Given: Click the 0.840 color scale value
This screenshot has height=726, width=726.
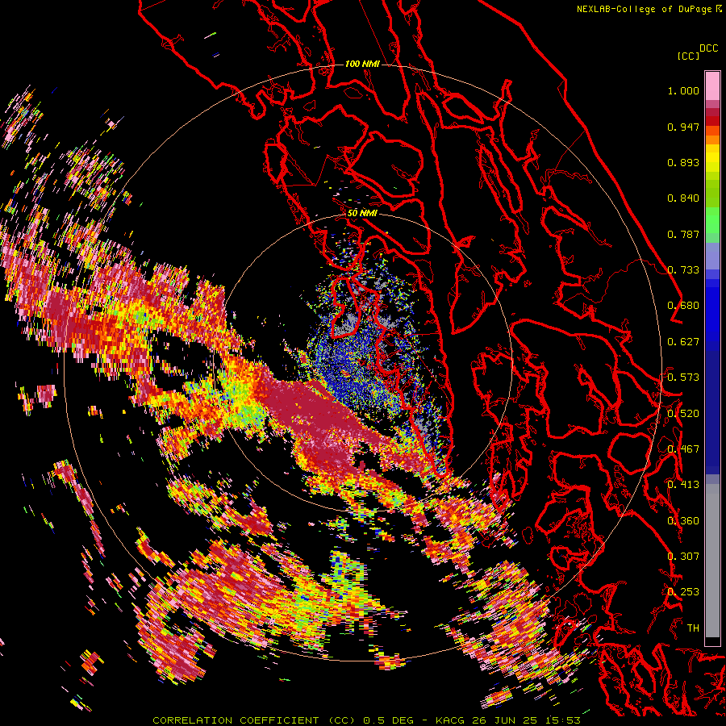Looking at the screenshot, I should tap(683, 198).
